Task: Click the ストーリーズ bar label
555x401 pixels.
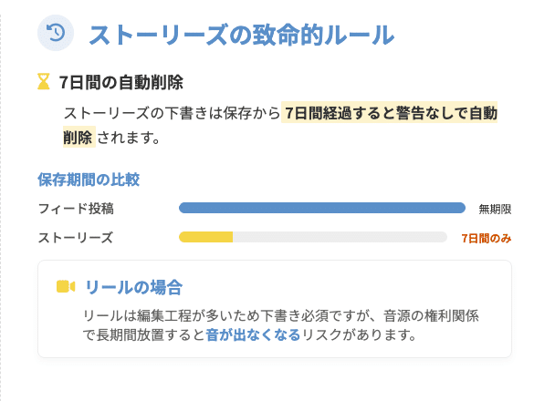Action: tap(76, 237)
